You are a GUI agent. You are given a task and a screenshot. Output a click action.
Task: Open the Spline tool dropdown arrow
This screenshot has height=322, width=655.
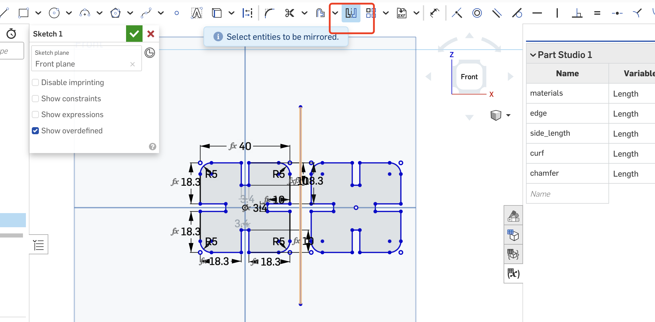coord(161,13)
